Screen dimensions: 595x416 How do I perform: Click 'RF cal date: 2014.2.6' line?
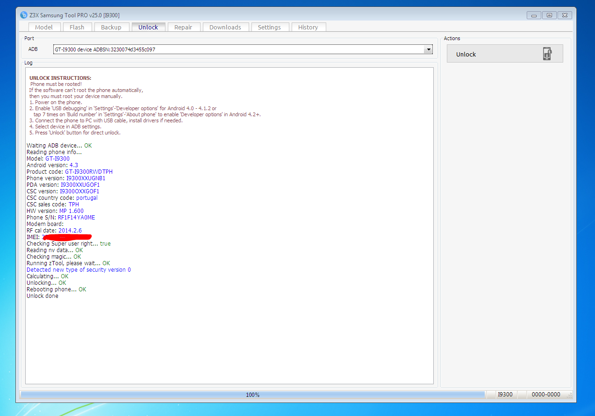coord(54,231)
